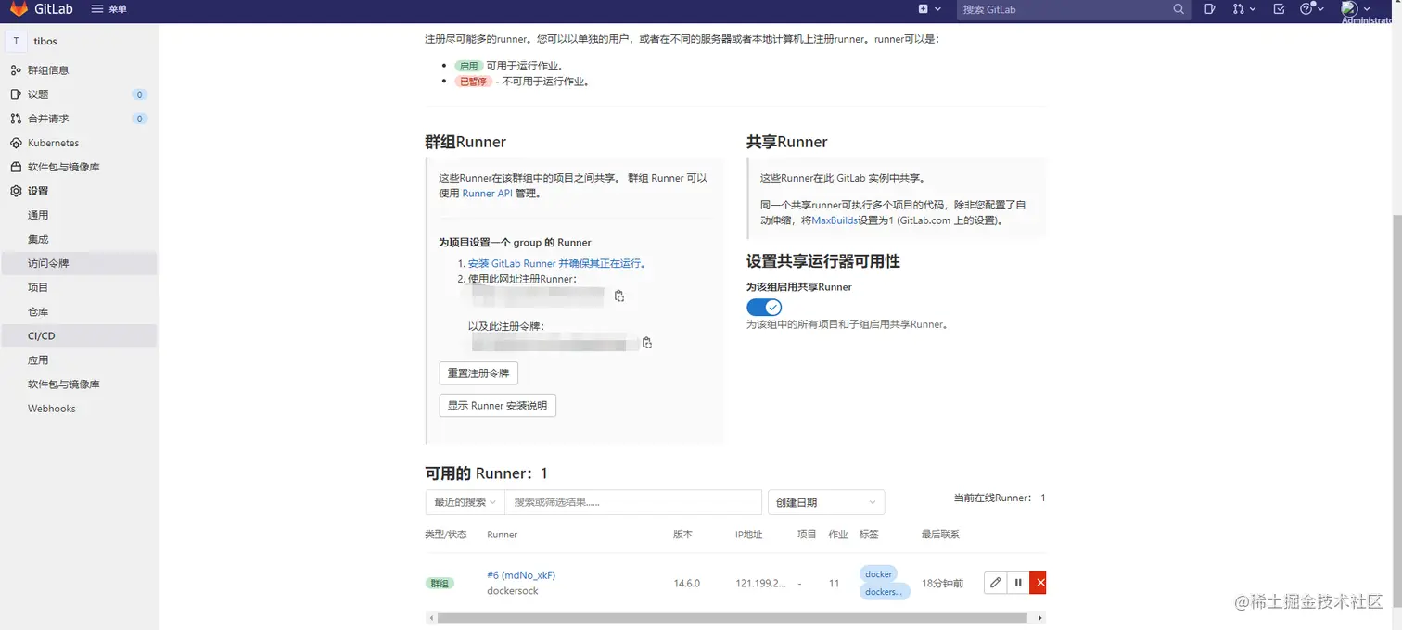Click the dockers... tag label
Image resolution: width=1402 pixels, height=630 pixels.
click(885, 592)
